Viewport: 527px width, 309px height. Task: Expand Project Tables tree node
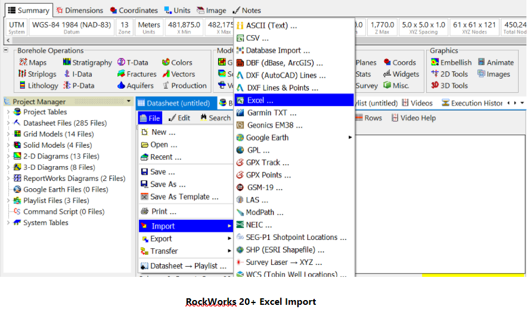8,112
